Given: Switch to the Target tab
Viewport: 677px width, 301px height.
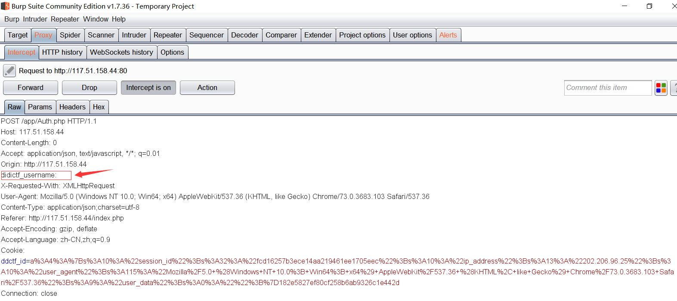Looking at the screenshot, I should coord(18,35).
